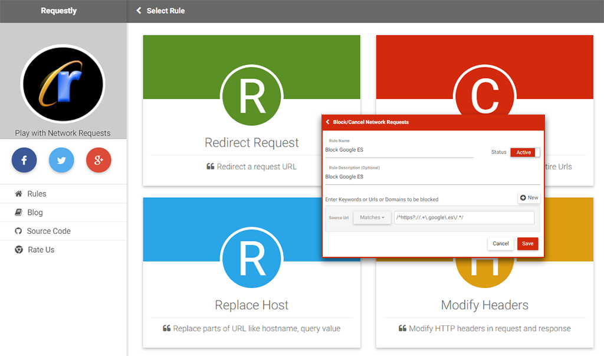Go back using Select Rule arrow
Screen dimensions: 604x356
(x=139, y=11)
